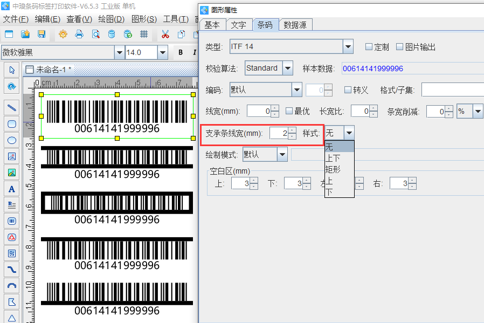Click the Save file icon
The height and width of the screenshot is (323, 484).
pyautogui.click(x=41, y=35)
